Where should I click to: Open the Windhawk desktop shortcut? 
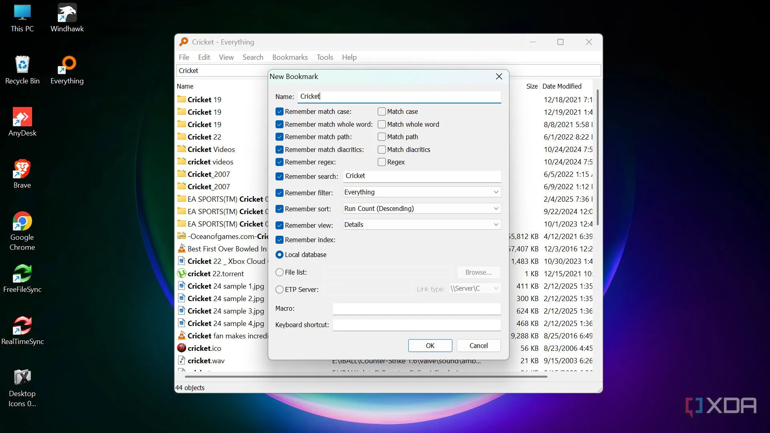(67, 18)
